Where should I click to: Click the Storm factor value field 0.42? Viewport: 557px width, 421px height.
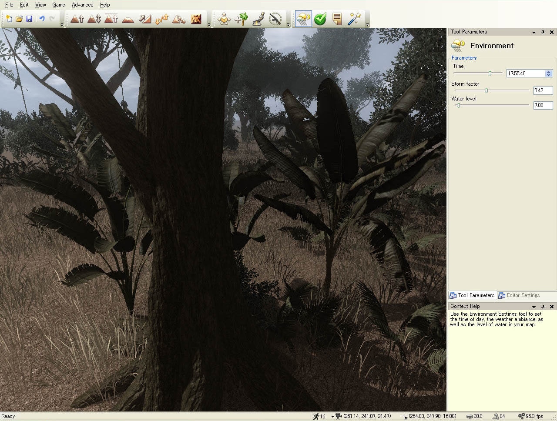[543, 90]
